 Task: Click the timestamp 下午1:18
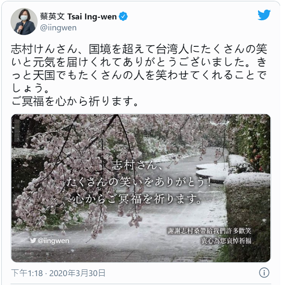(x=27, y=273)
